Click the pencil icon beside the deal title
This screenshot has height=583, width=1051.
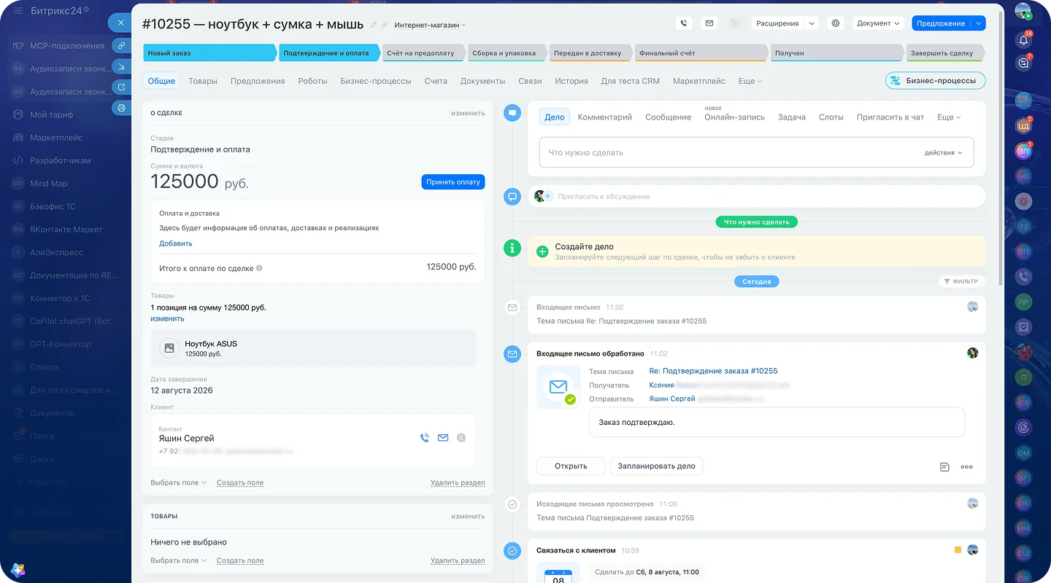click(374, 25)
